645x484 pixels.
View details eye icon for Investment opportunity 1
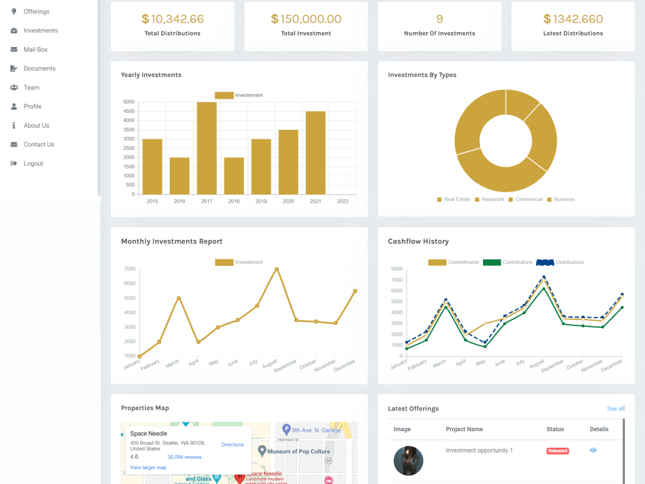593,450
